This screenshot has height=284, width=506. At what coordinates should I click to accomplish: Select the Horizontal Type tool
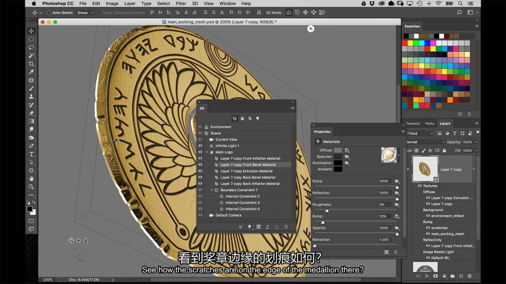tap(32, 154)
